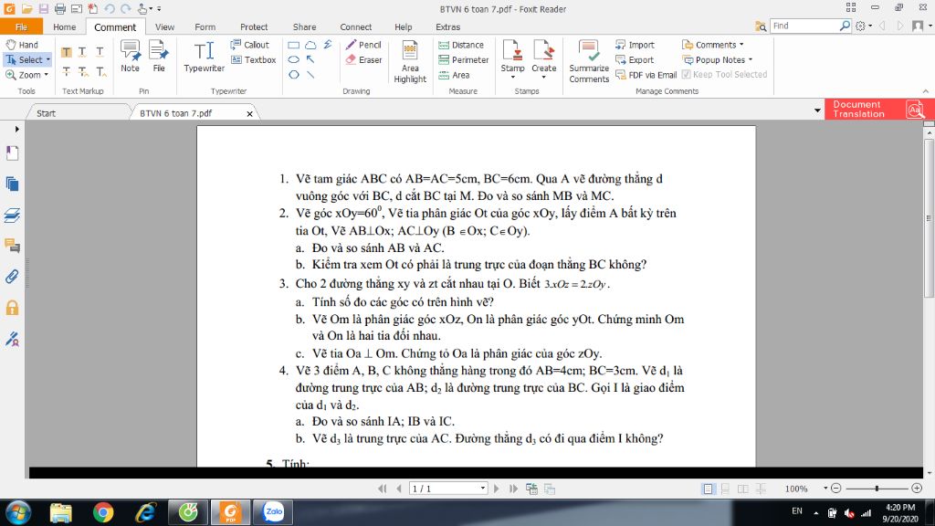Open the File menu

pos(22,26)
